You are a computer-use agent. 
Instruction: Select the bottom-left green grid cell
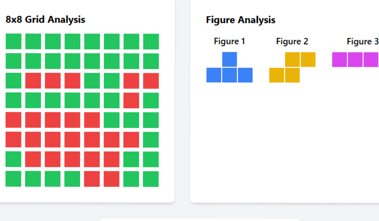[x=13, y=179]
